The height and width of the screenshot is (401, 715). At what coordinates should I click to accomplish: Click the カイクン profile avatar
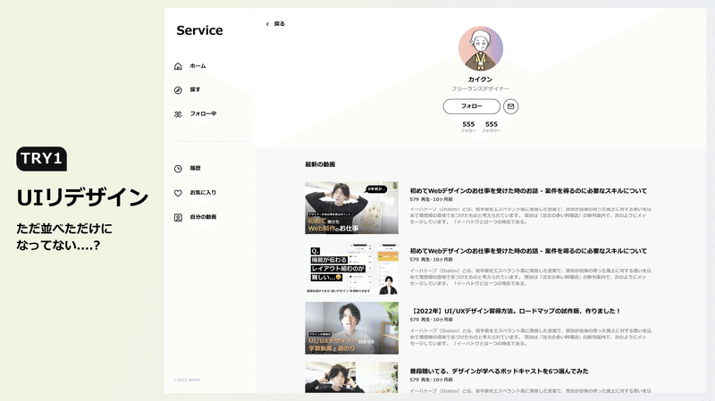click(481, 49)
